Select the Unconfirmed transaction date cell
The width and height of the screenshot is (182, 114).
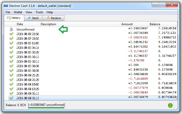[25, 29]
